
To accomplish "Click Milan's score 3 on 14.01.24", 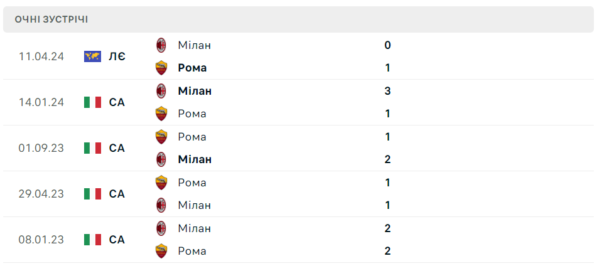I will click(388, 91).
